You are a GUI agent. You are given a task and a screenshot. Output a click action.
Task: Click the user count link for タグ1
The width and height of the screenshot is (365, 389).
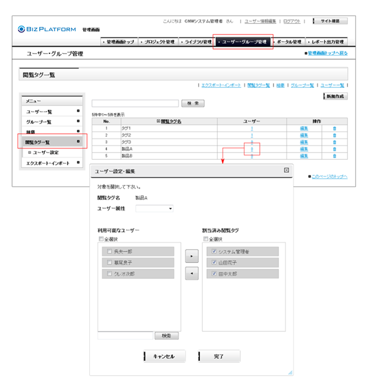pyautogui.click(x=252, y=129)
